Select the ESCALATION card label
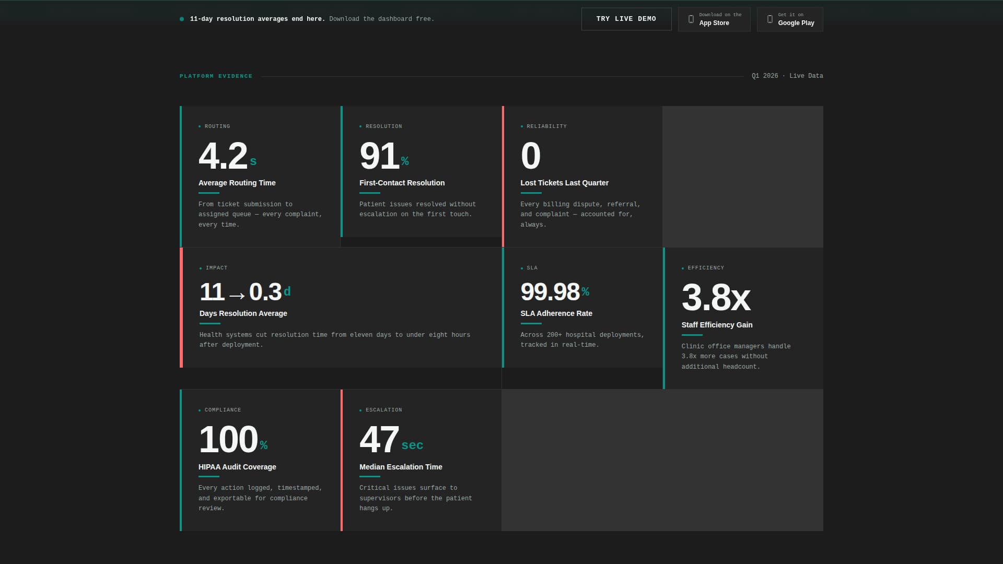 pyautogui.click(x=384, y=410)
